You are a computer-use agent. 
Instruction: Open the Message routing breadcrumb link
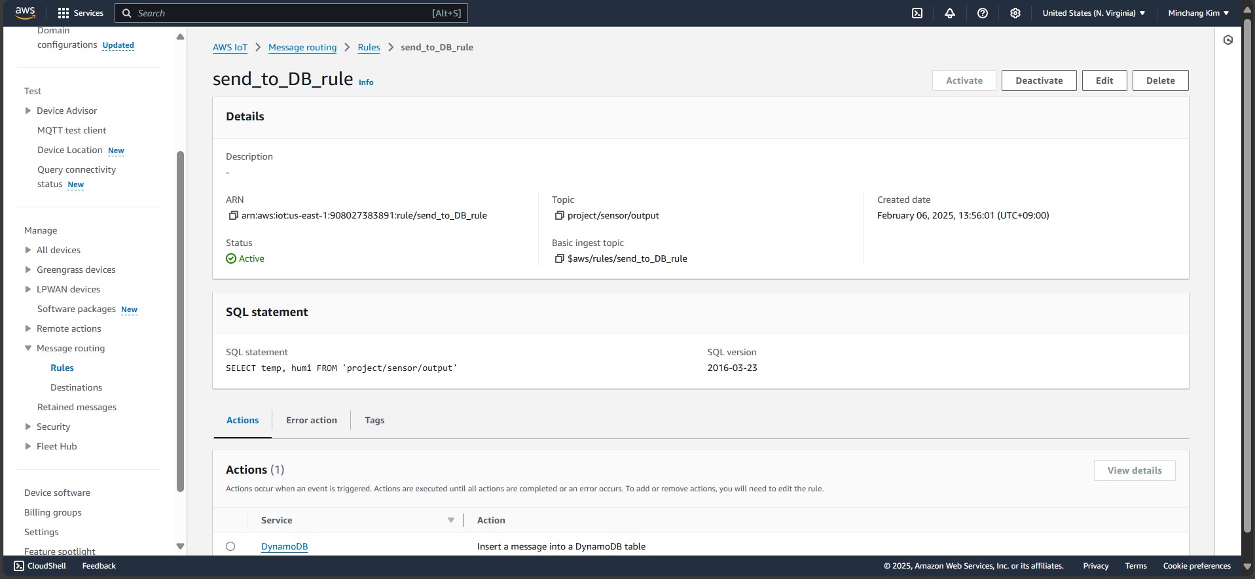pyautogui.click(x=302, y=47)
